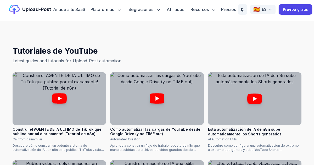The height and width of the screenshot is (165, 314).
Task: Open thumbnail of Google Drive YouTube tutorial
Action: pyautogui.click(x=157, y=98)
